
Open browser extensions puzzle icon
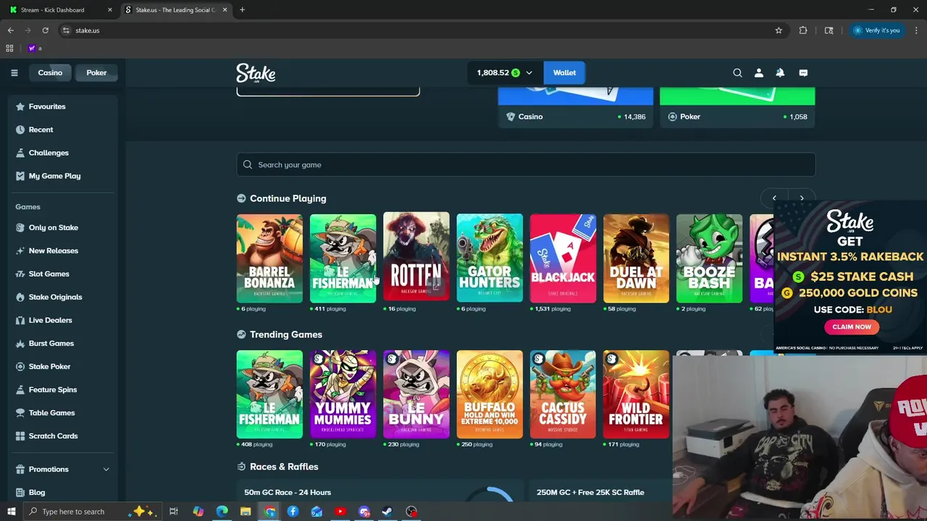point(803,30)
